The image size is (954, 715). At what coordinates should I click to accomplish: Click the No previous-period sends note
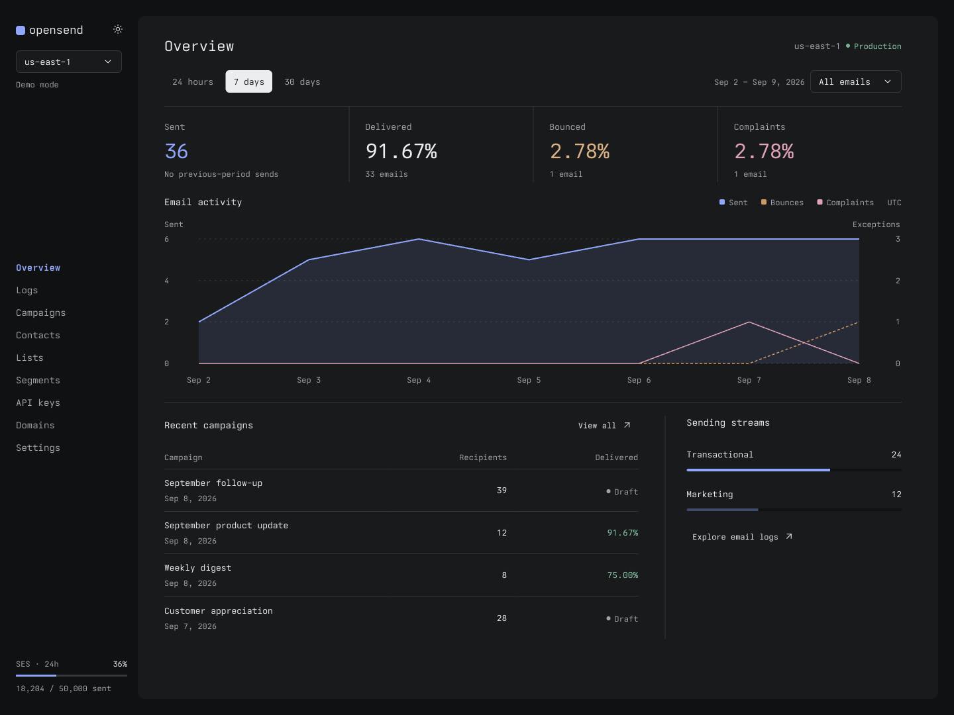pyautogui.click(x=221, y=174)
